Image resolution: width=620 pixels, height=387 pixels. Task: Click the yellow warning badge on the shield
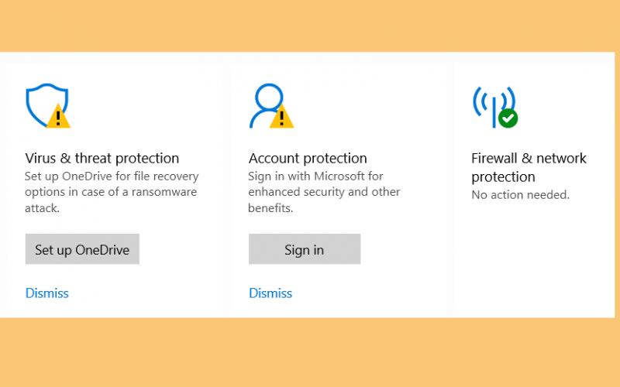click(58, 116)
